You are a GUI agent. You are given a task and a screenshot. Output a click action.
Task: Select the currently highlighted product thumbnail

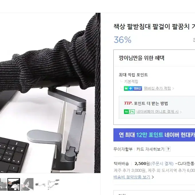[14, 184]
